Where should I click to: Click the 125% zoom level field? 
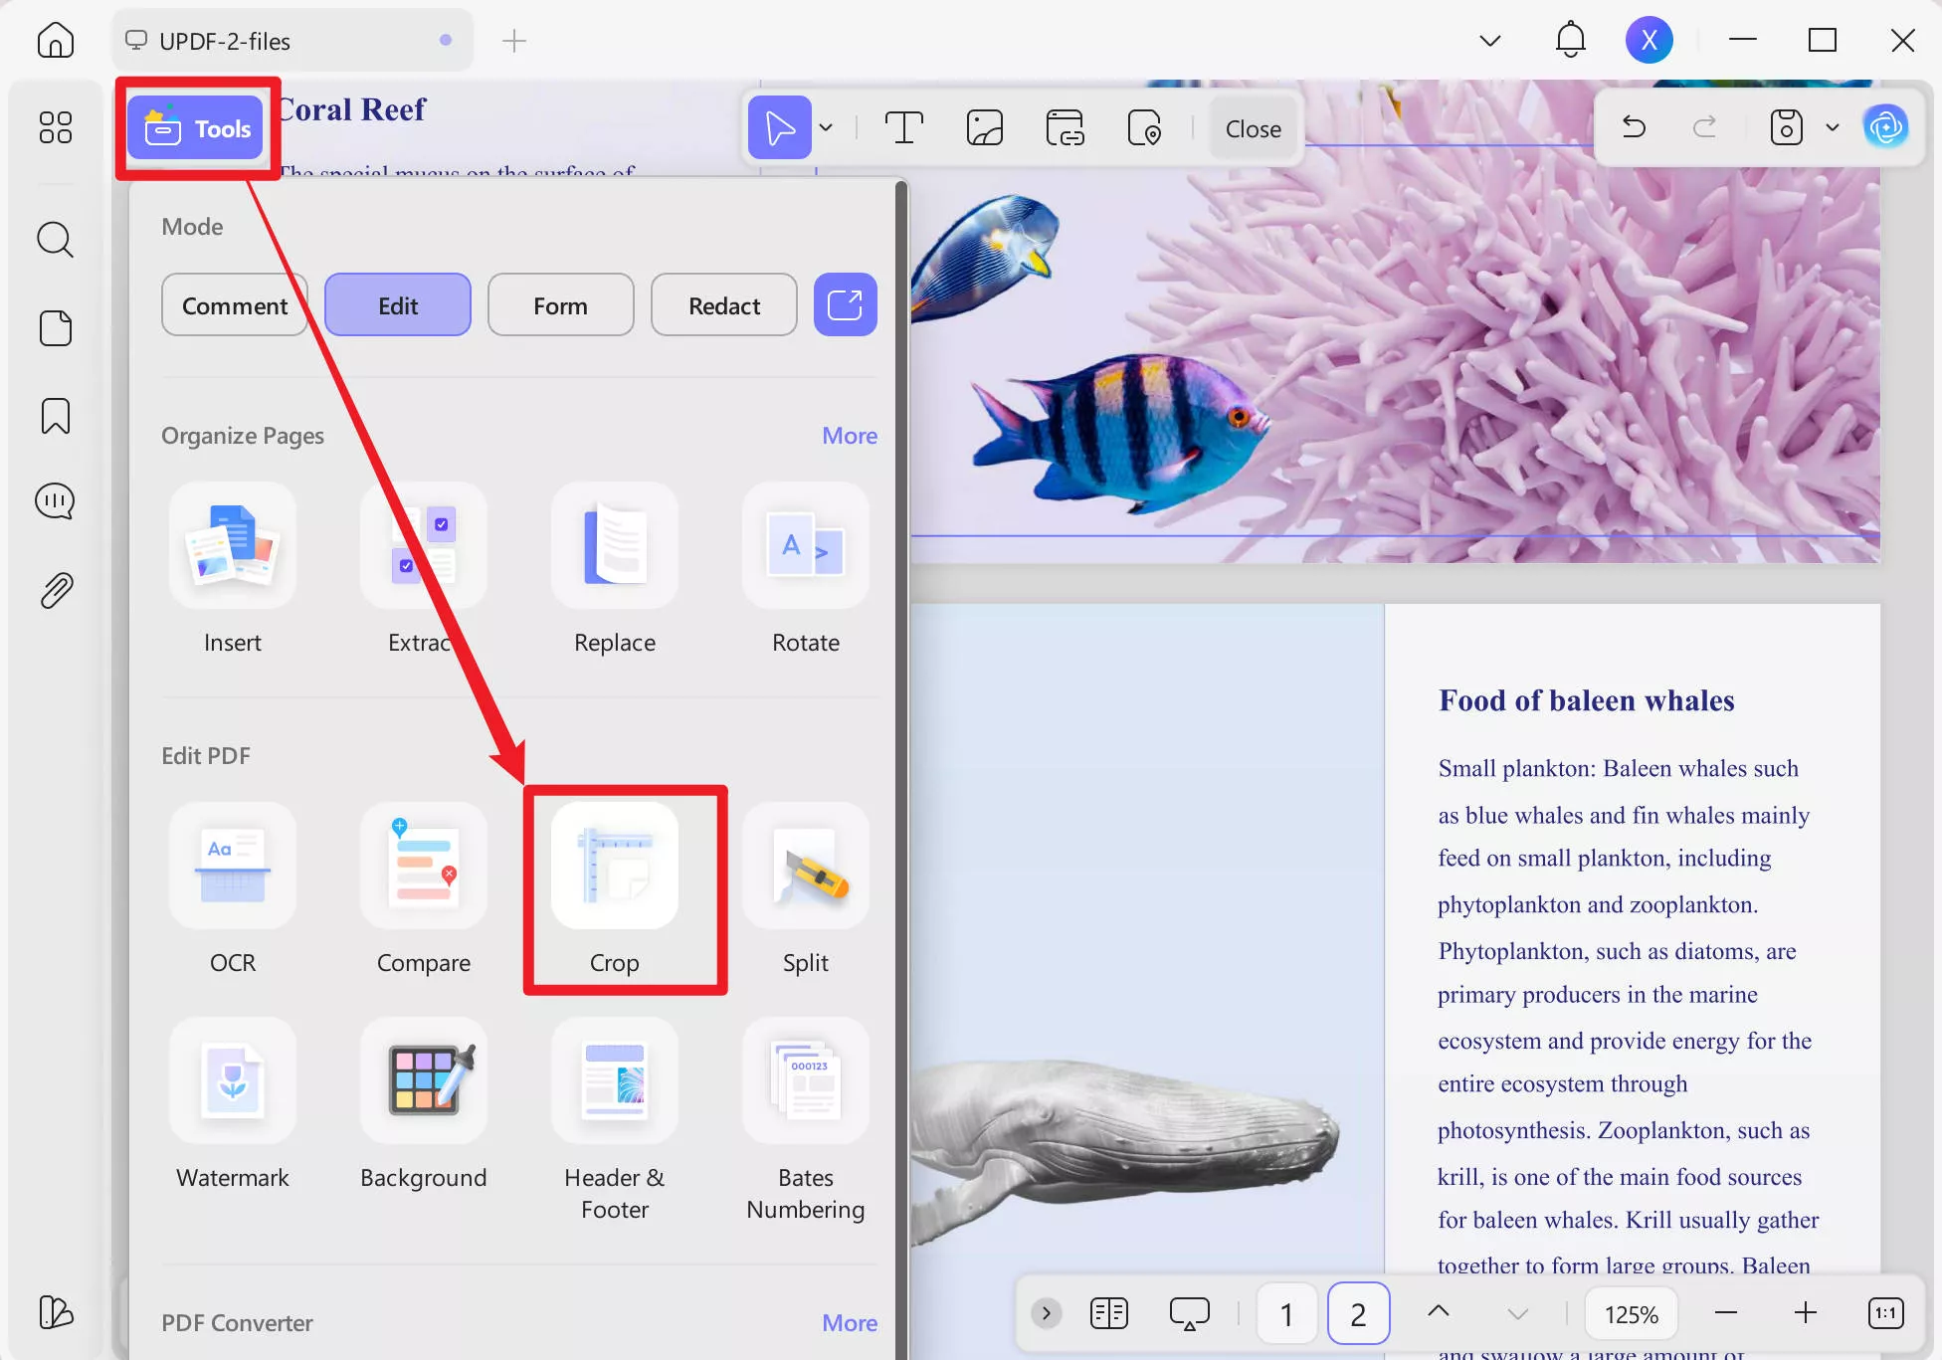pyautogui.click(x=1631, y=1314)
